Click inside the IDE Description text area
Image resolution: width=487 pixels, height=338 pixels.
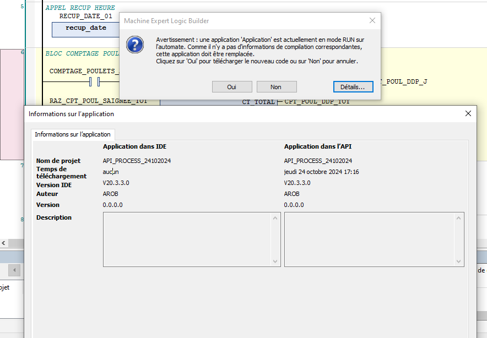[x=187, y=239]
